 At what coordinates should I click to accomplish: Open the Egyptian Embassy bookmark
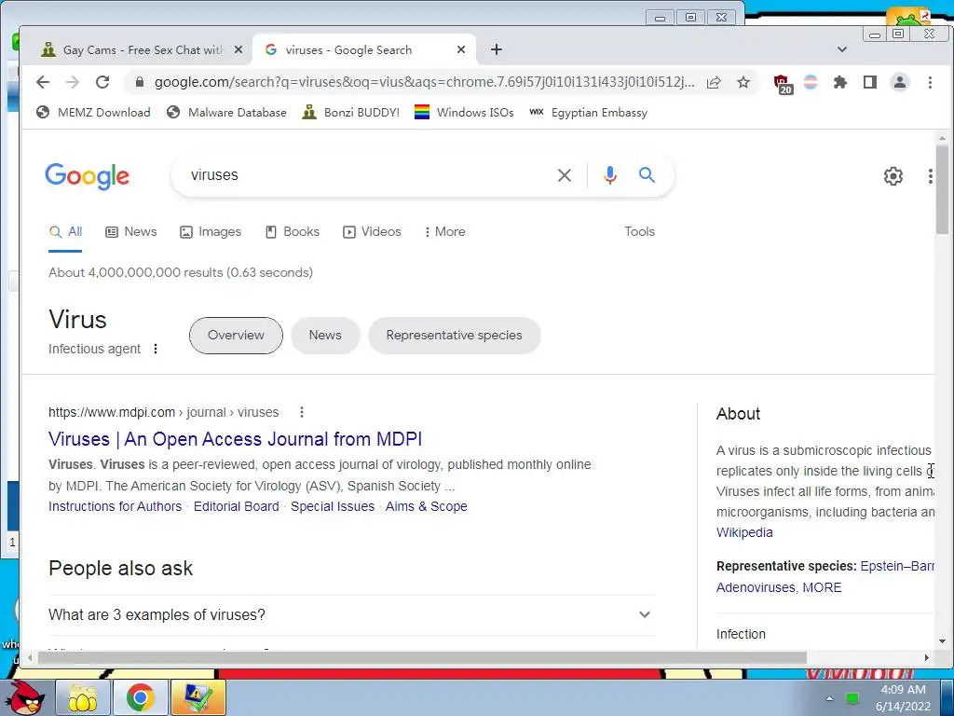pos(589,113)
